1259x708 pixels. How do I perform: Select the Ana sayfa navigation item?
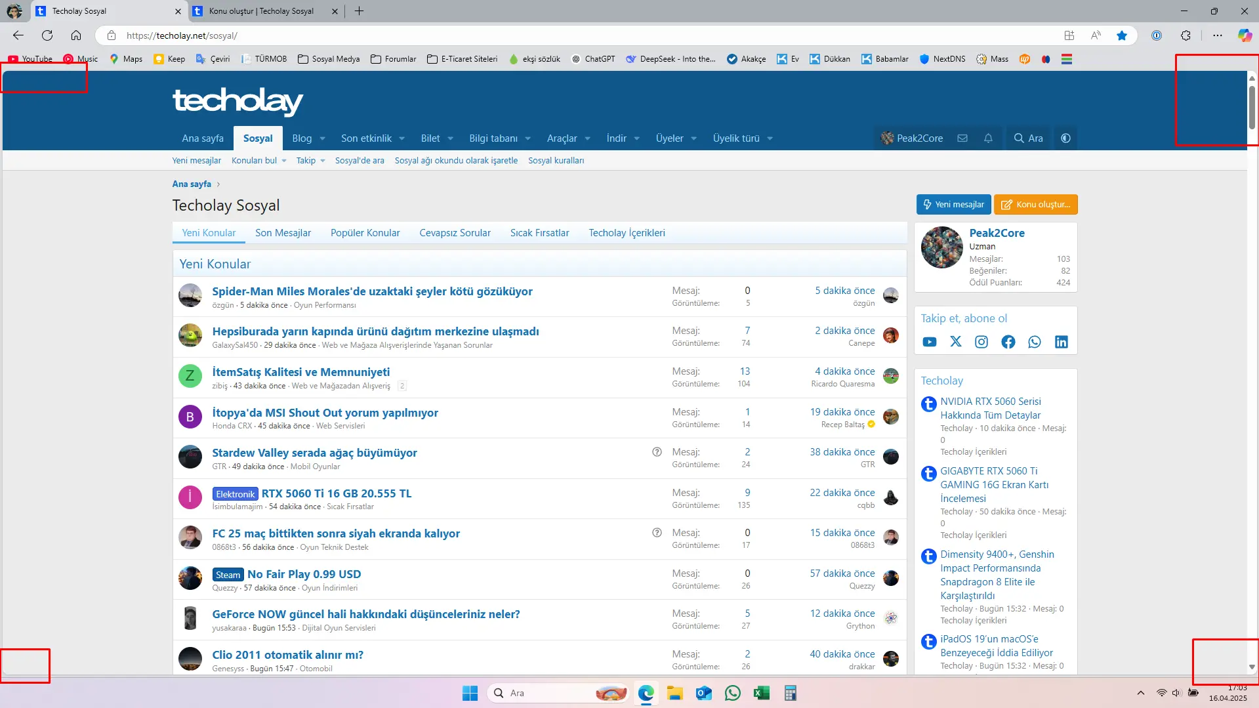pos(203,138)
